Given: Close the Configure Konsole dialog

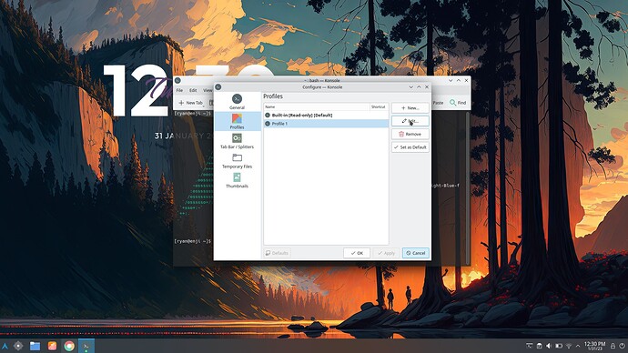Looking at the screenshot, I should (427, 86).
